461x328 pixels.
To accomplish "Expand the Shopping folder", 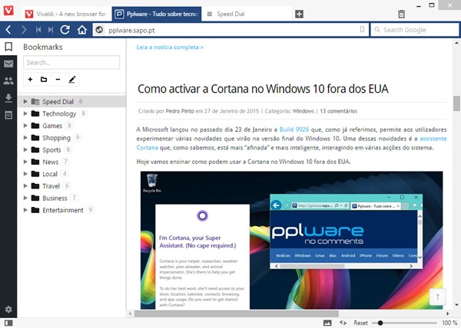I will click(25, 137).
